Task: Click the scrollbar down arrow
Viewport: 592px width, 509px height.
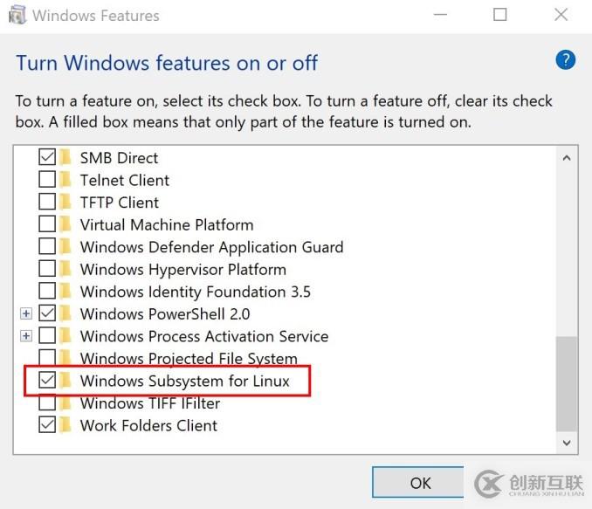Action: [x=567, y=444]
